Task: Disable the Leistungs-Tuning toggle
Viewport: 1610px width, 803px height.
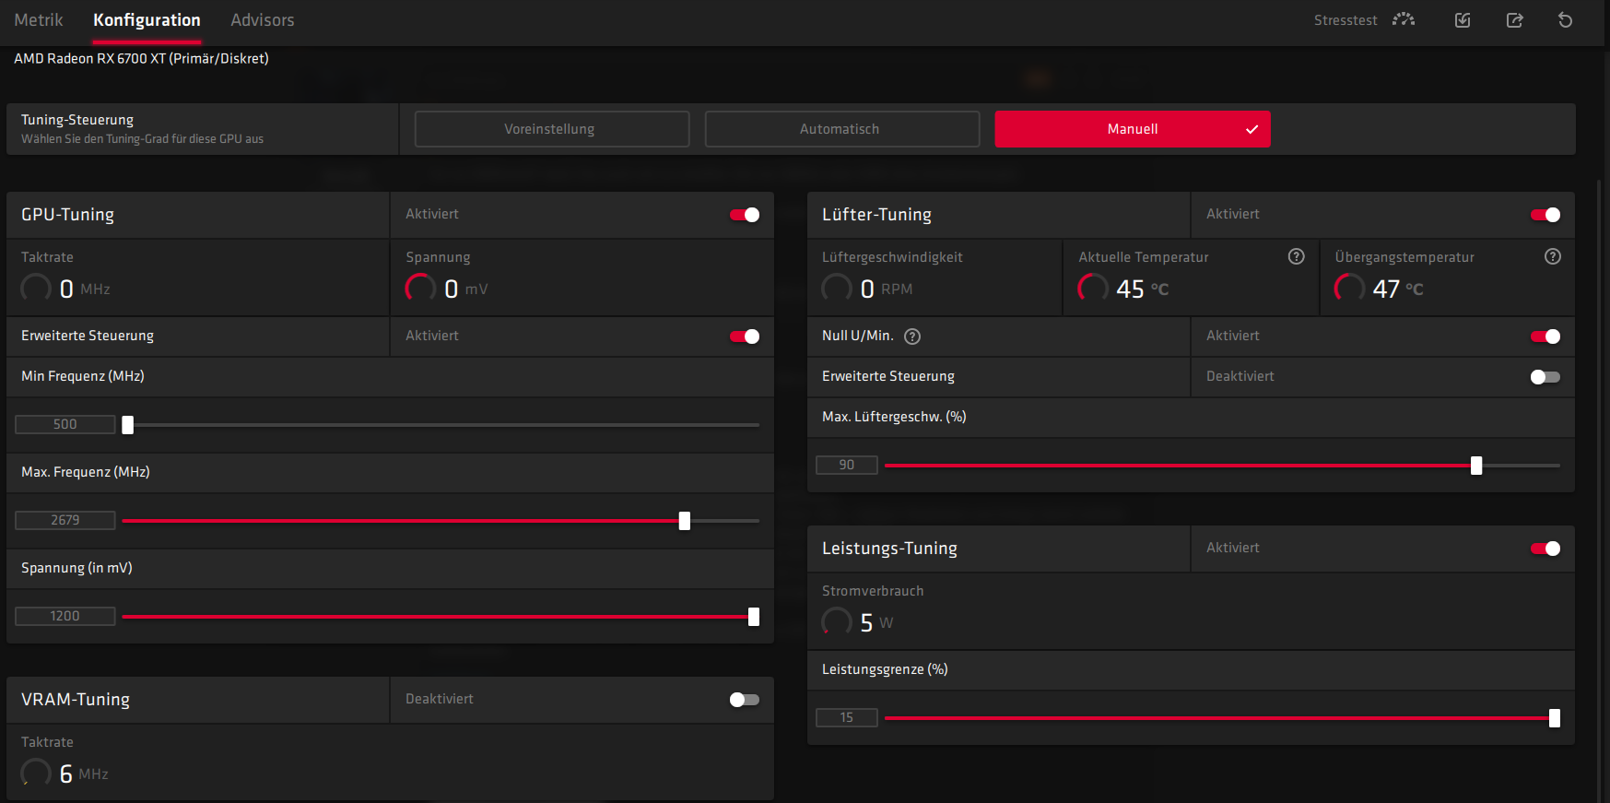Action: click(1545, 549)
